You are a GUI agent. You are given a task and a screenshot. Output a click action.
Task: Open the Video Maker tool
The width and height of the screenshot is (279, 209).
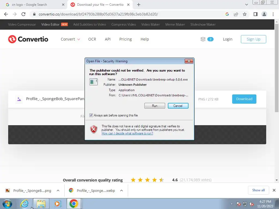150,24
